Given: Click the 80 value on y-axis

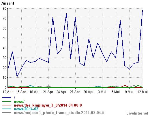Looking at the screenshot, I should pyautogui.click(x=4, y=9).
